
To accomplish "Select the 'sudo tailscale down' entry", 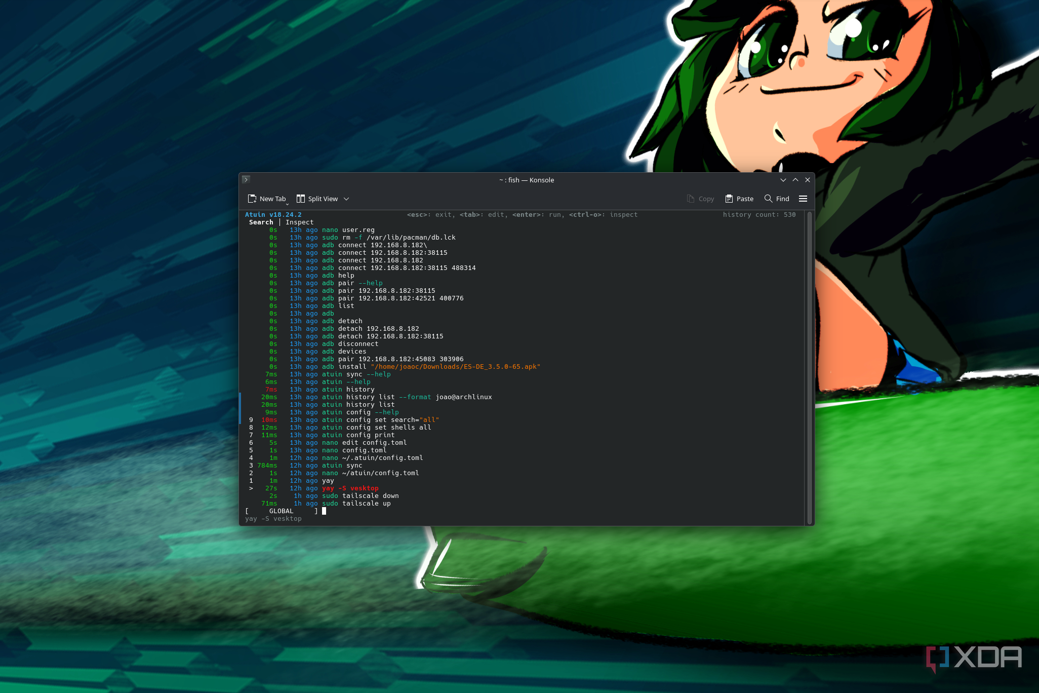I will [x=360, y=496].
